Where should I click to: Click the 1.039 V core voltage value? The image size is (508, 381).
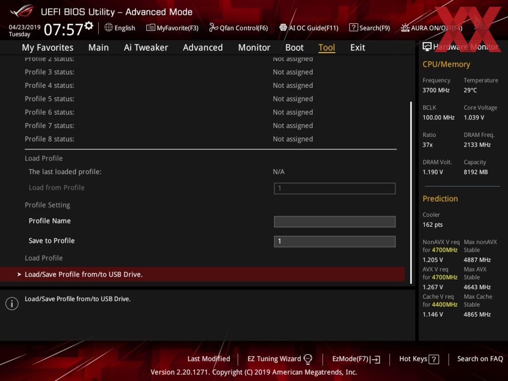(474, 117)
